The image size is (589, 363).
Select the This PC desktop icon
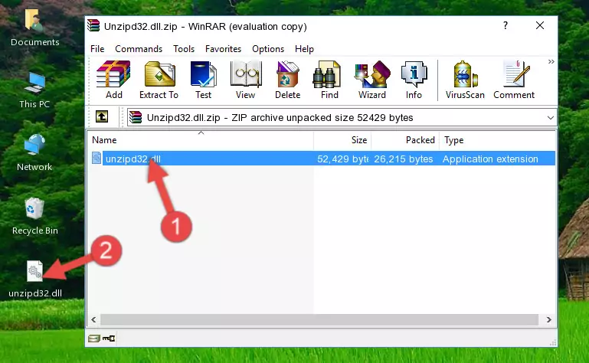coord(34,90)
